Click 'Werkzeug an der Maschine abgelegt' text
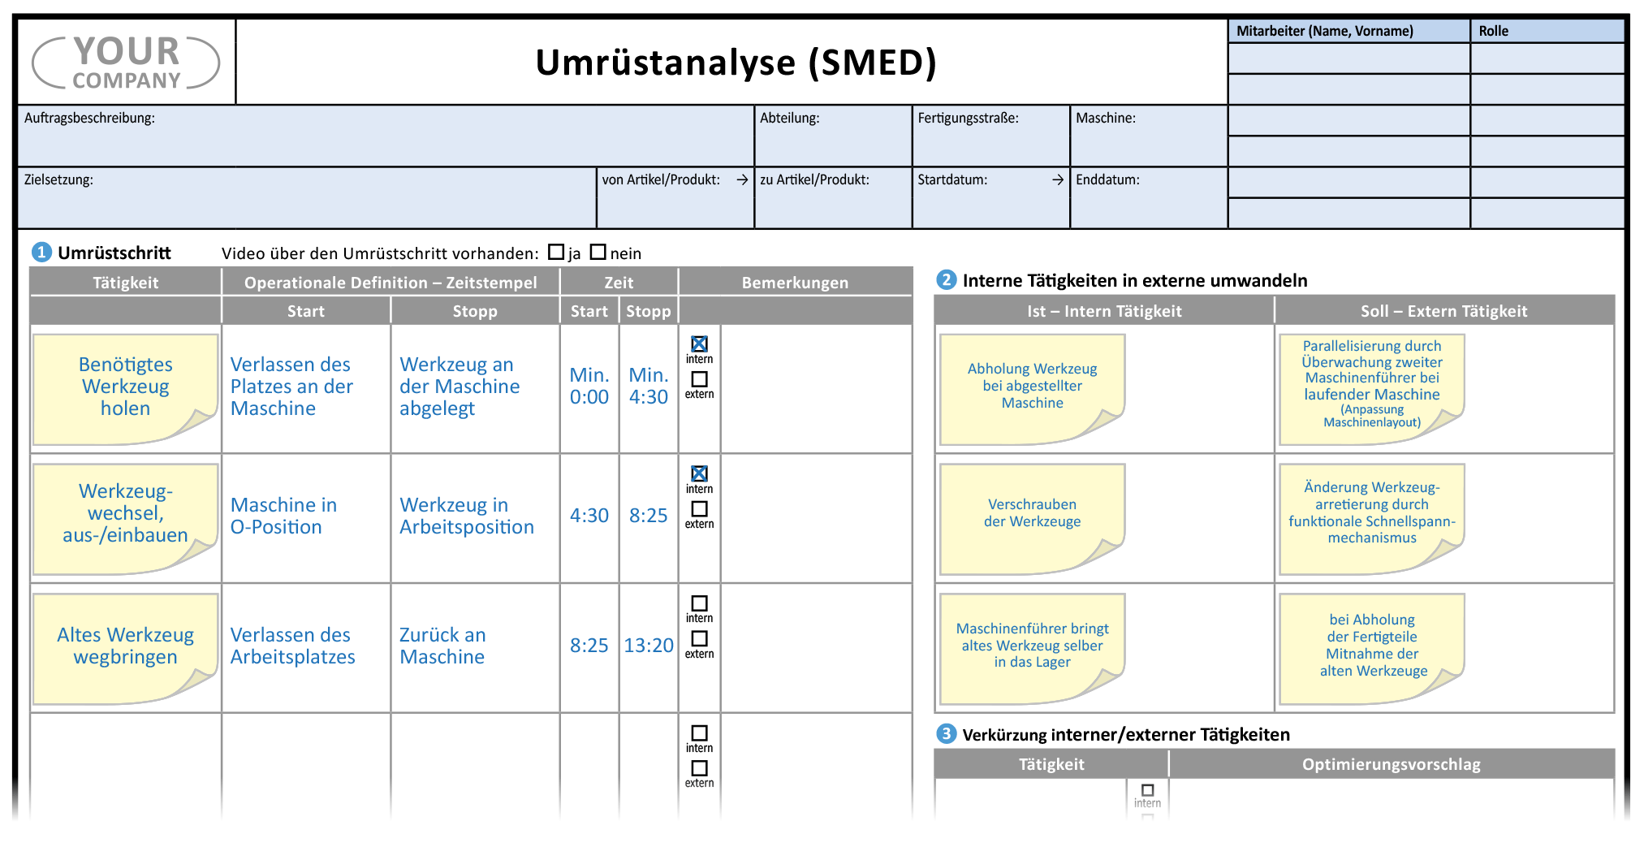 click(x=460, y=387)
